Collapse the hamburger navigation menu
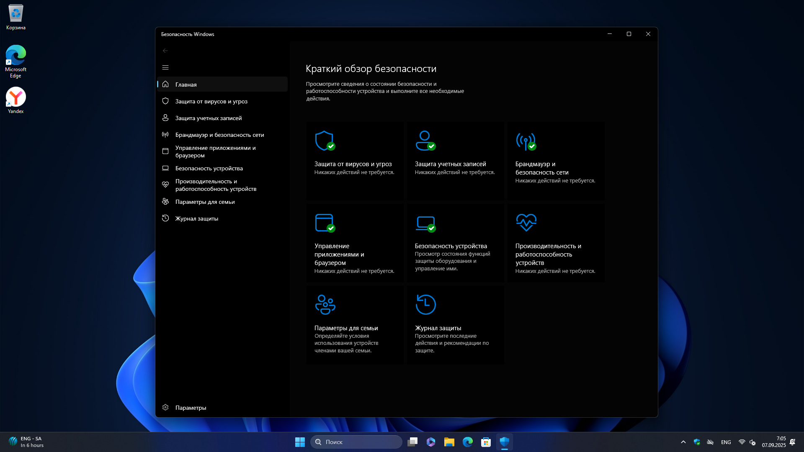This screenshot has height=452, width=804. 165,67
